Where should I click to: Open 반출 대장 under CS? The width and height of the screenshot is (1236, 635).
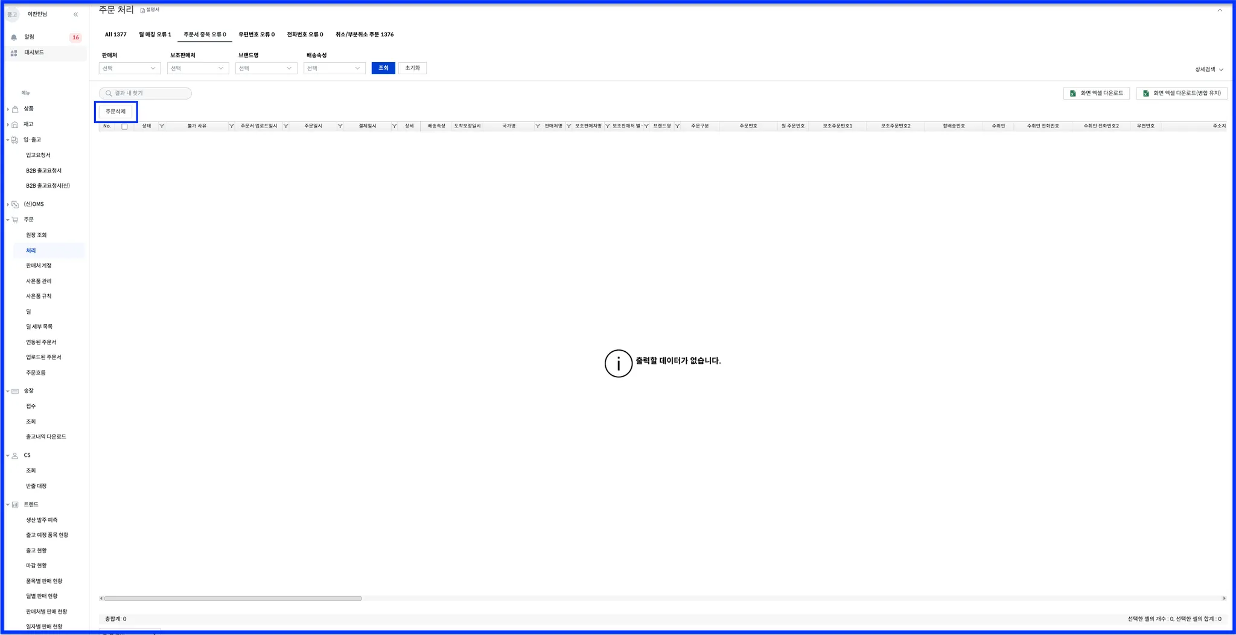click(36, 486)
